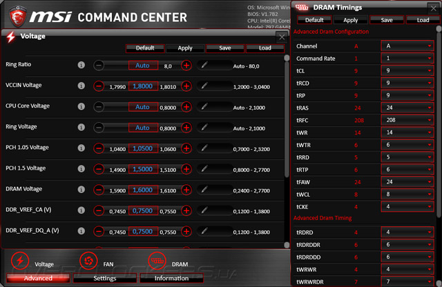Click pencil icon for CPU Core Voltage
Viewport: 442px width, 287px height.
(204, 106)
